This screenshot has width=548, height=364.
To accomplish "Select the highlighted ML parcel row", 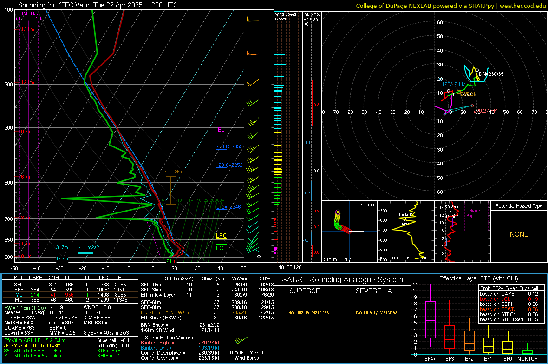I will pyautogui.click(x=70, y=295).
